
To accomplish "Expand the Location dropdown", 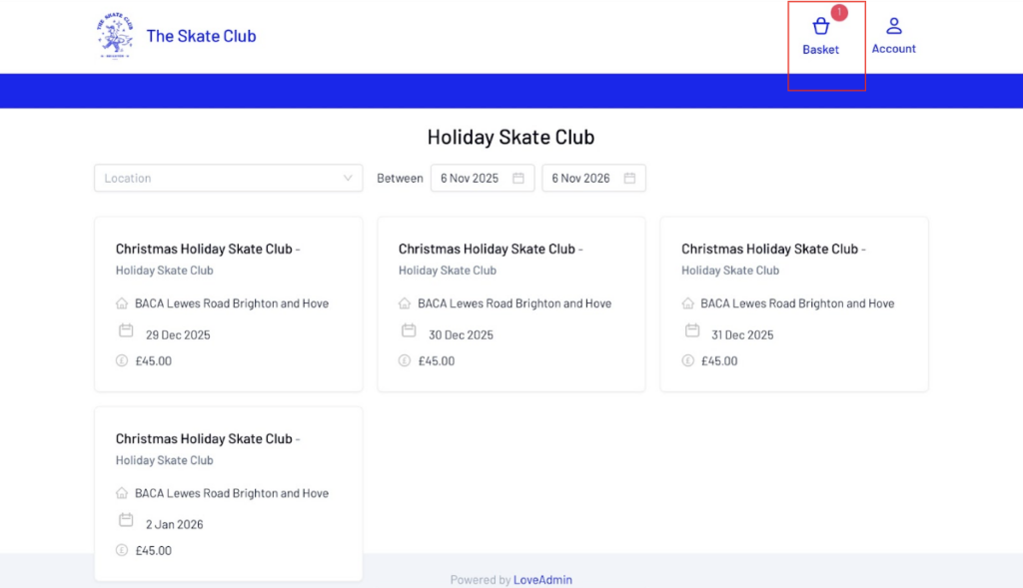I will tap(228, 178).
